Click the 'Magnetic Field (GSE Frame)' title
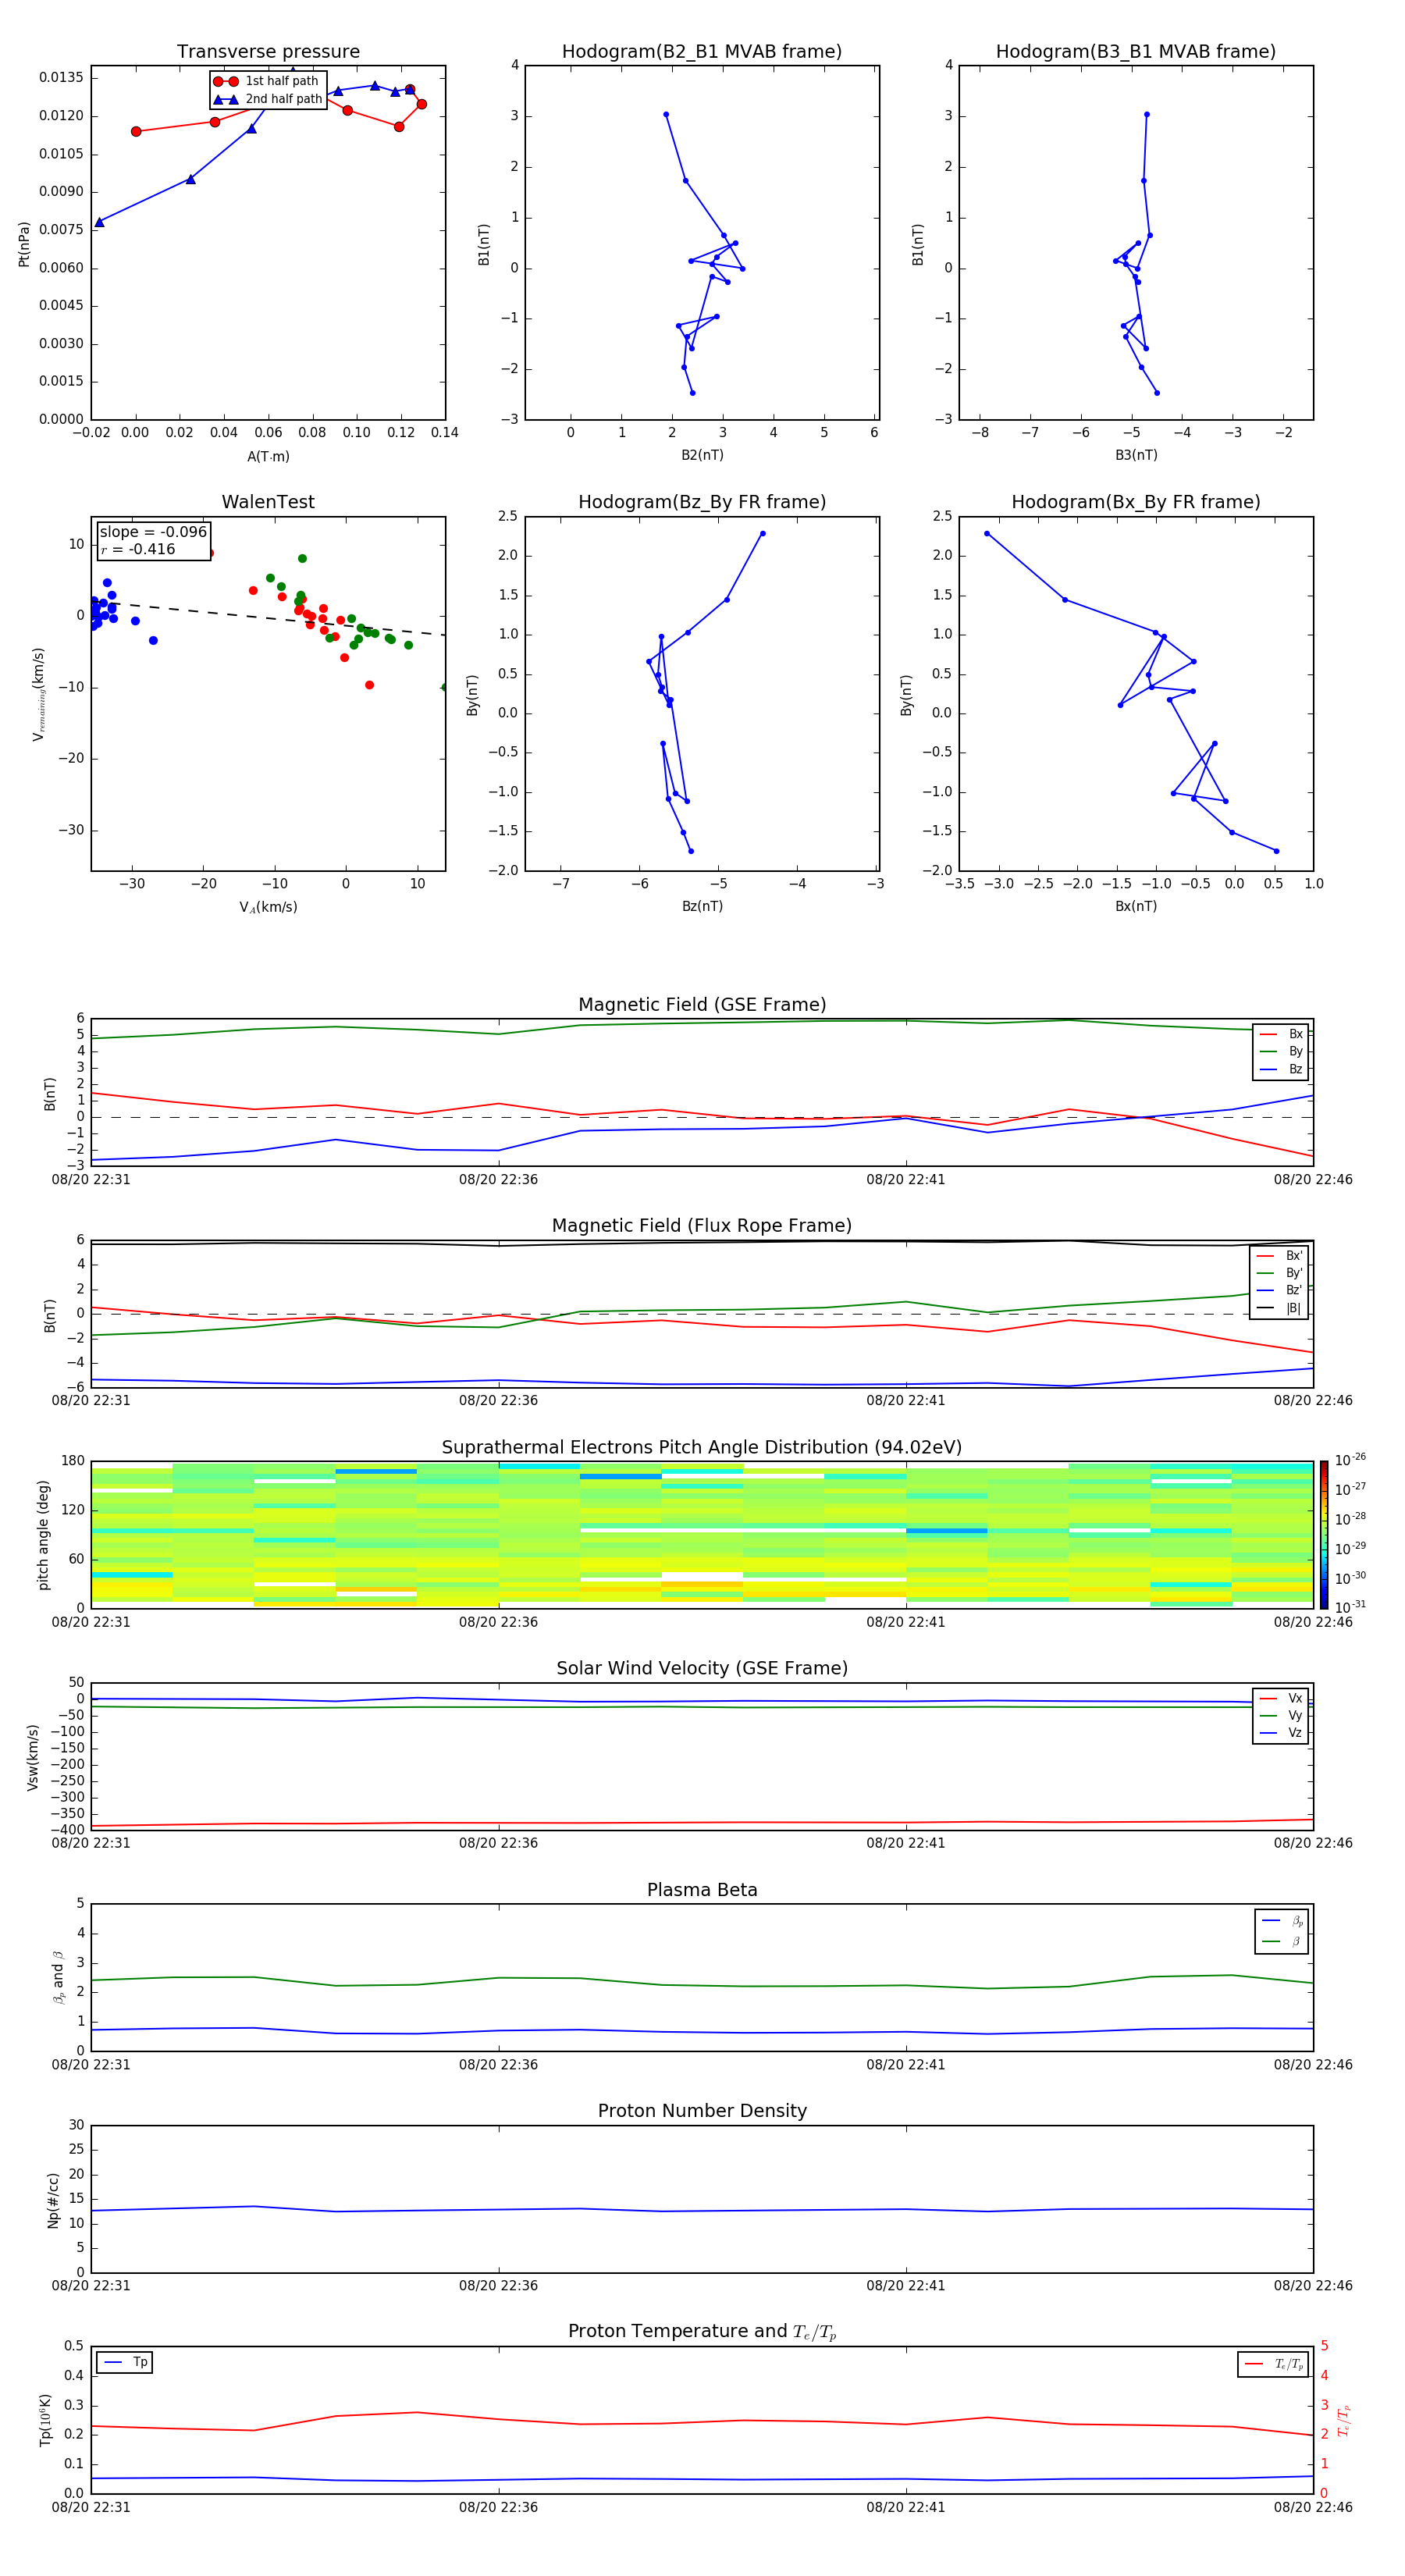Viewport: 1405px width, 2576px height. (x=702, y=1004)
